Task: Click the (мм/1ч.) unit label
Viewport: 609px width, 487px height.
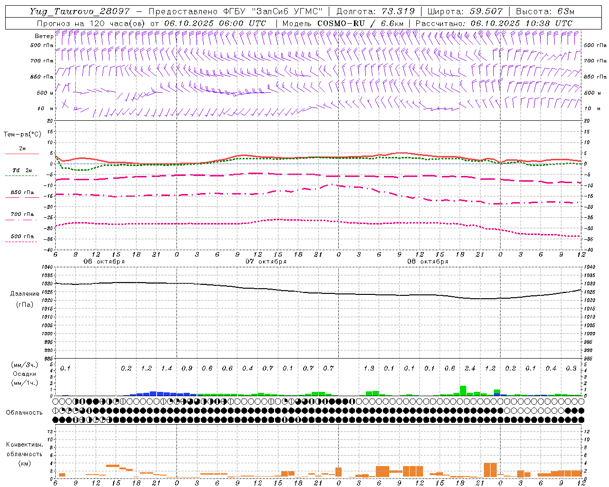Action: [x=24, y=383]
